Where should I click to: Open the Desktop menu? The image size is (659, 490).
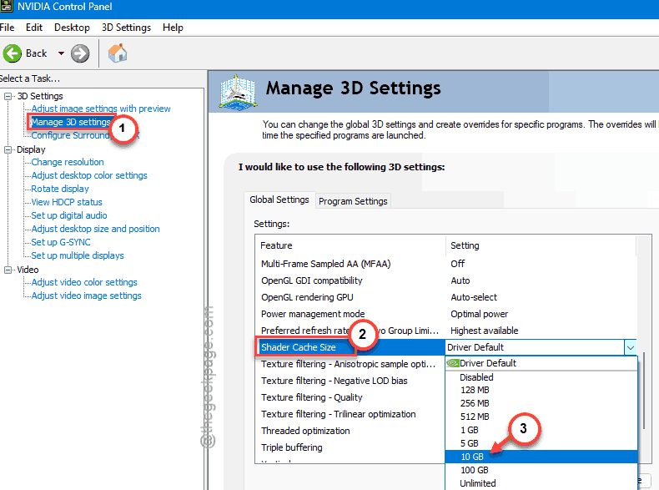point(72,28)
